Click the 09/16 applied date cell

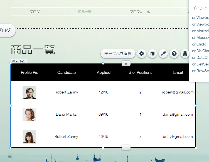(x=104, y=114)
